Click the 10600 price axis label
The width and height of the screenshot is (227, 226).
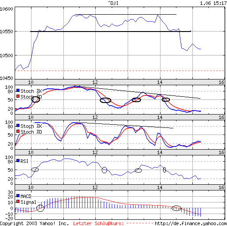pyautogui.click(x=7, y=9)
